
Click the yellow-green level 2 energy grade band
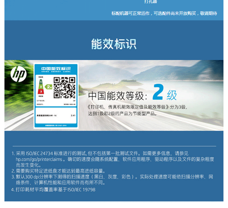click(x=41, y=86)
